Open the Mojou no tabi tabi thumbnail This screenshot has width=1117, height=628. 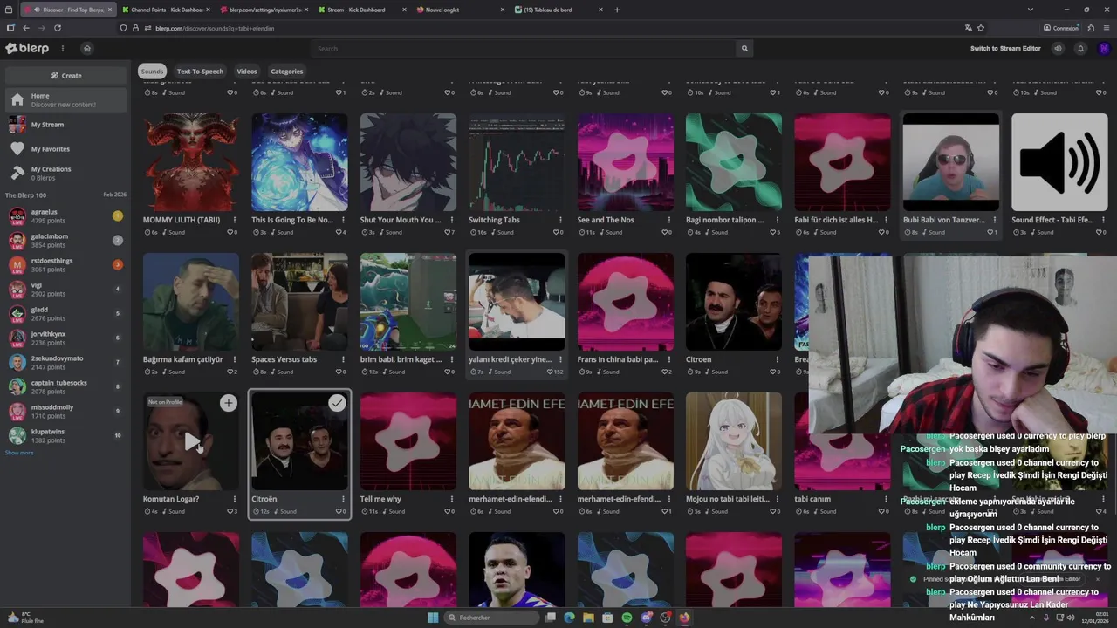tap(734, 441)
